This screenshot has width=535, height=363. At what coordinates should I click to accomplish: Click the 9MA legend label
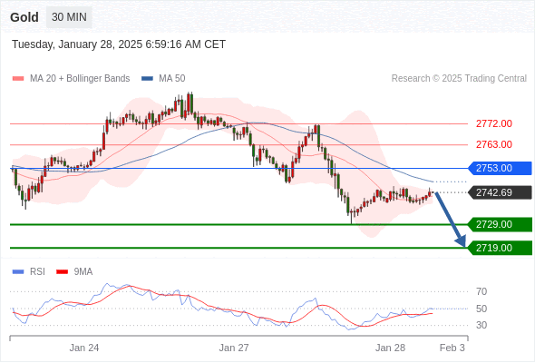83,272
